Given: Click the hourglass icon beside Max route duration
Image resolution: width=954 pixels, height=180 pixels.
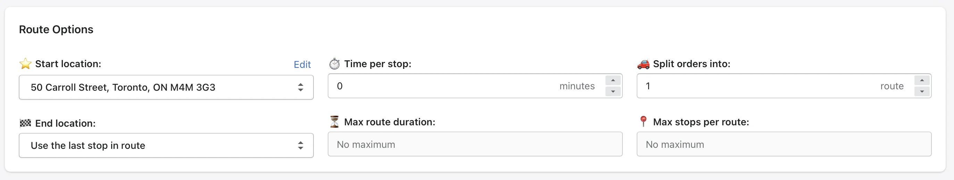Looking at the screenshot, I should coord(334,121).
